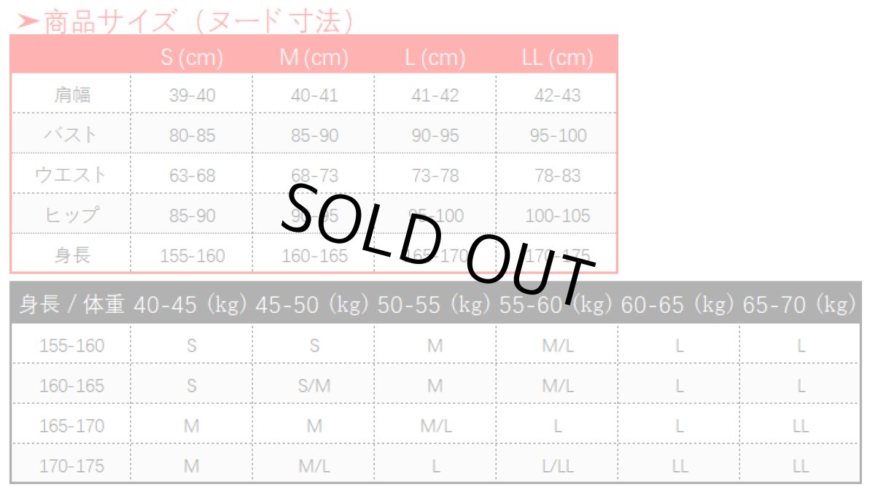Select the 100-105 hip cell
Image resolution: width=875 pixels, height=490 pixels.
(558, 216)
